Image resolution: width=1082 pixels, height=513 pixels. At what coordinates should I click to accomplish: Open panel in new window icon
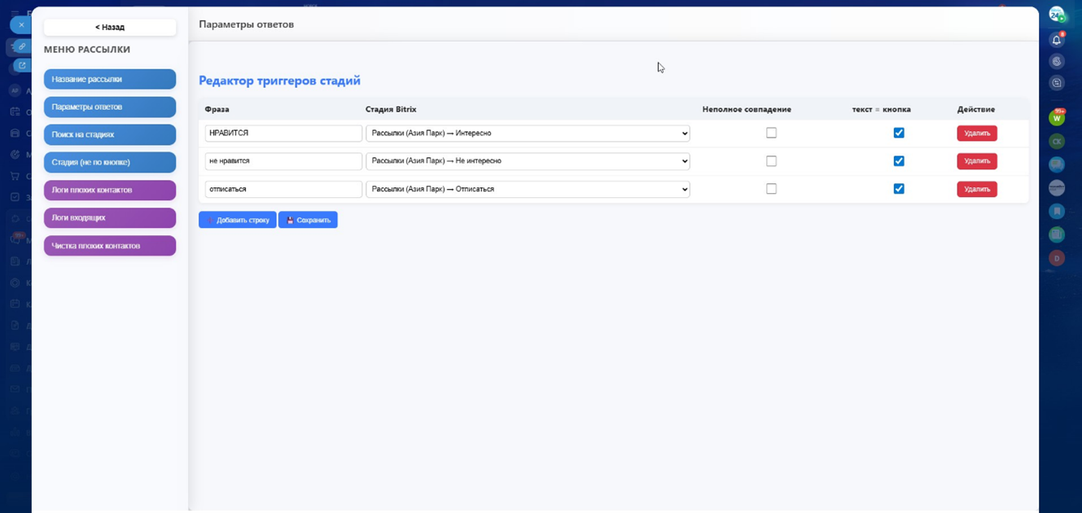coord(22,66)
